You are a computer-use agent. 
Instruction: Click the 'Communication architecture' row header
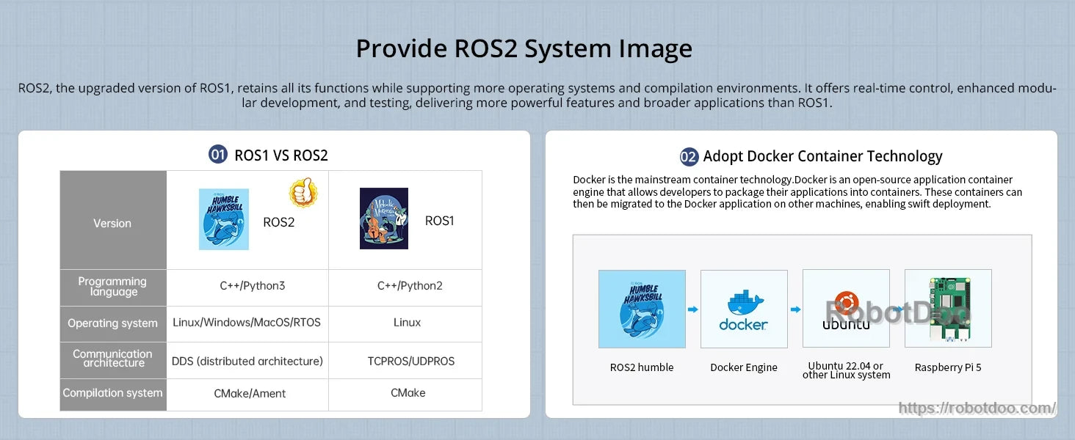coord(112,359)
